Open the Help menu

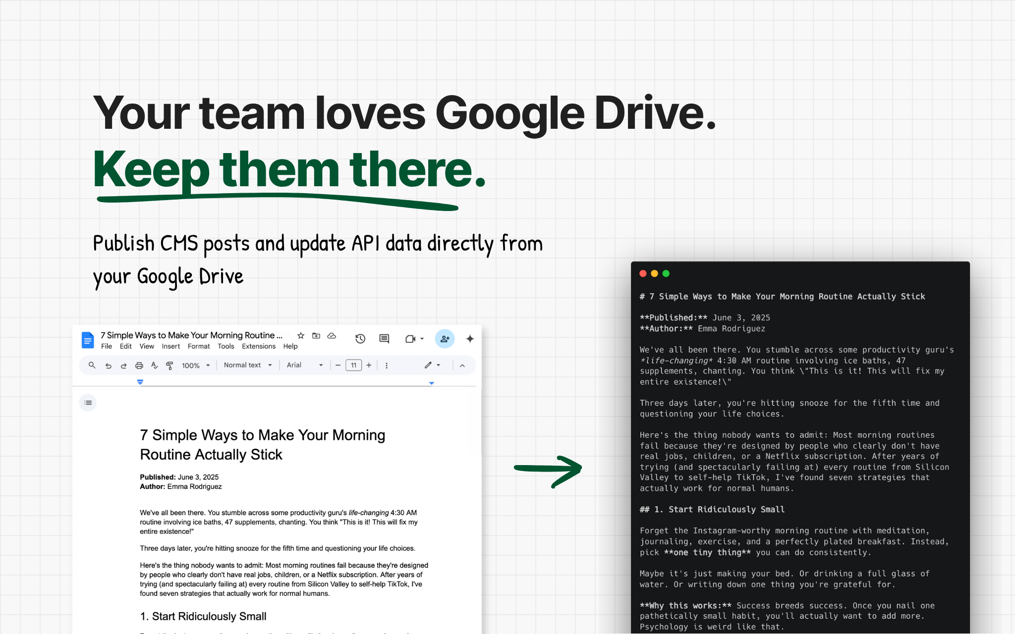point(290,346)
